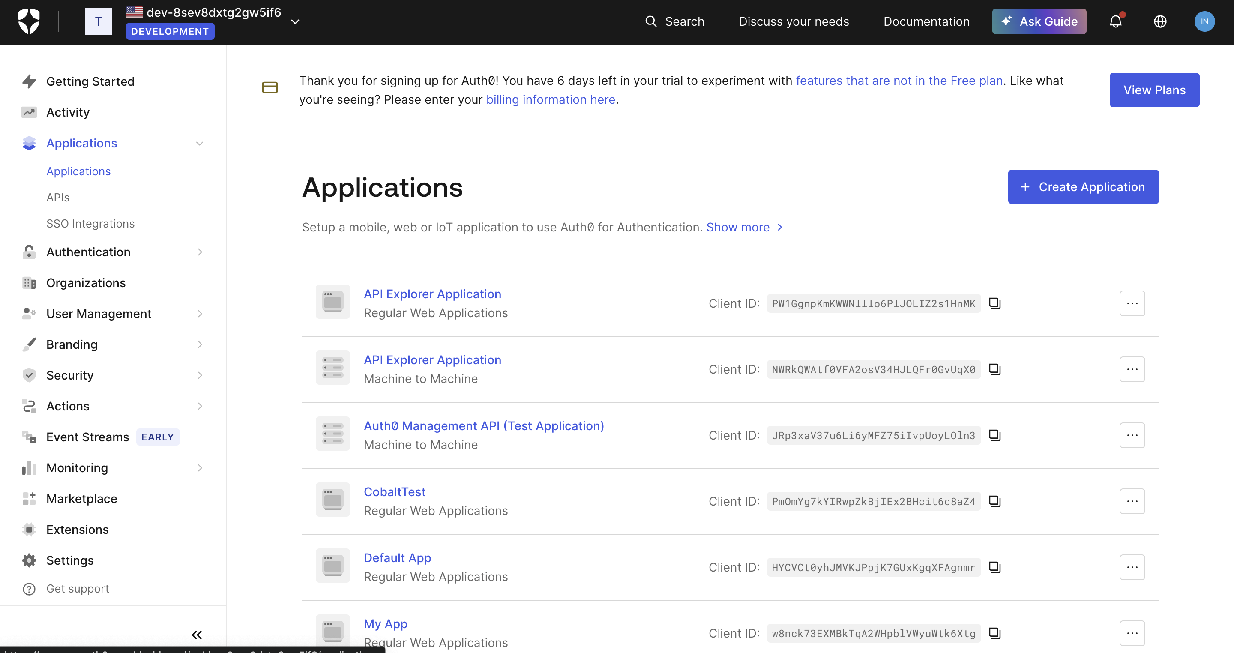Collapse sidebar with double-chevron icon

click(x=196, y=635)
